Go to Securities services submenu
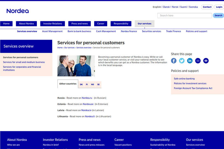The height and width of the screenshot is (149, 224). 151,31
